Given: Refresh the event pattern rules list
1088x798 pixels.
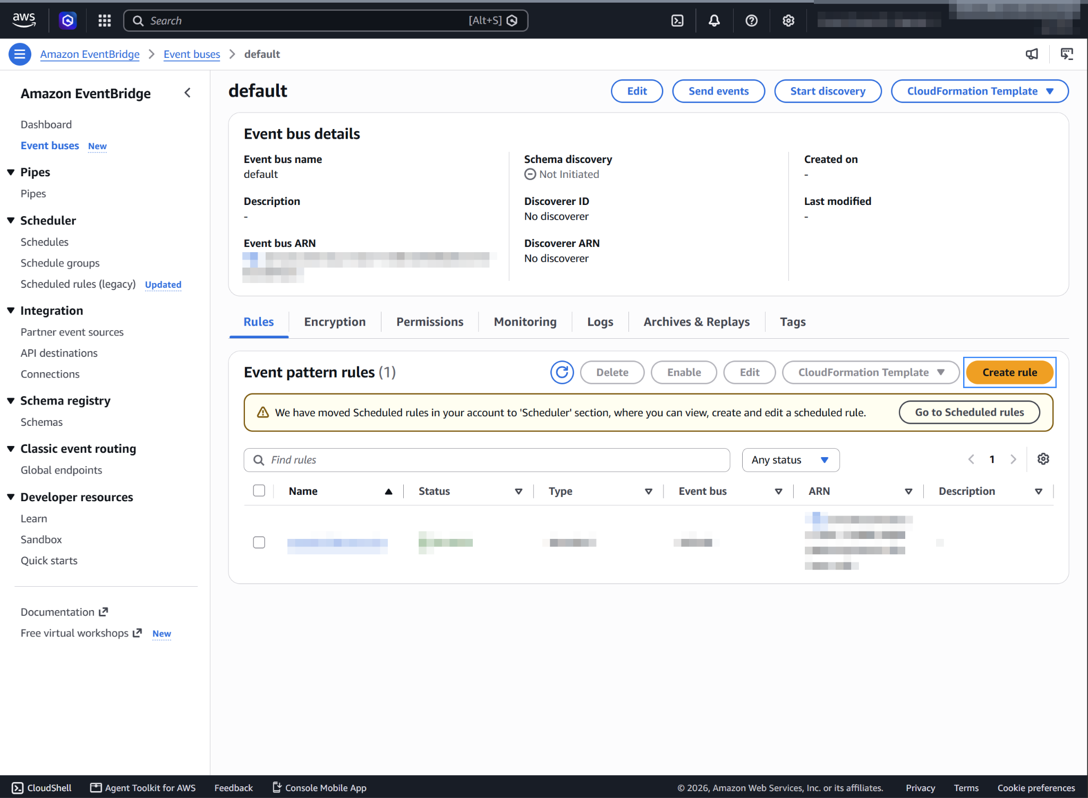Looking at the screenshot, I should 562,372.
